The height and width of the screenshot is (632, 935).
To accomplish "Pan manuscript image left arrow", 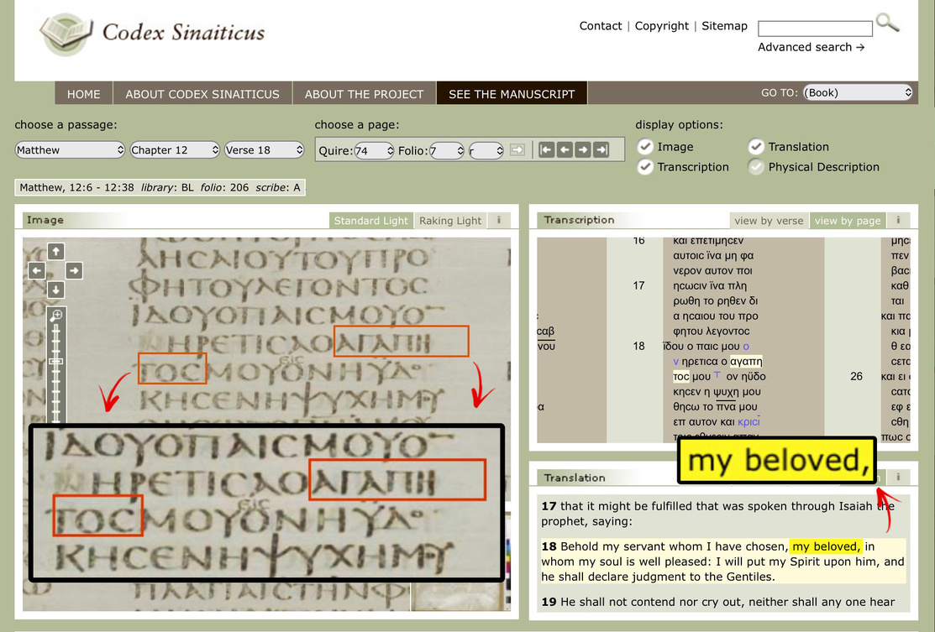I will pyautogui.click(x=37, y=270).
